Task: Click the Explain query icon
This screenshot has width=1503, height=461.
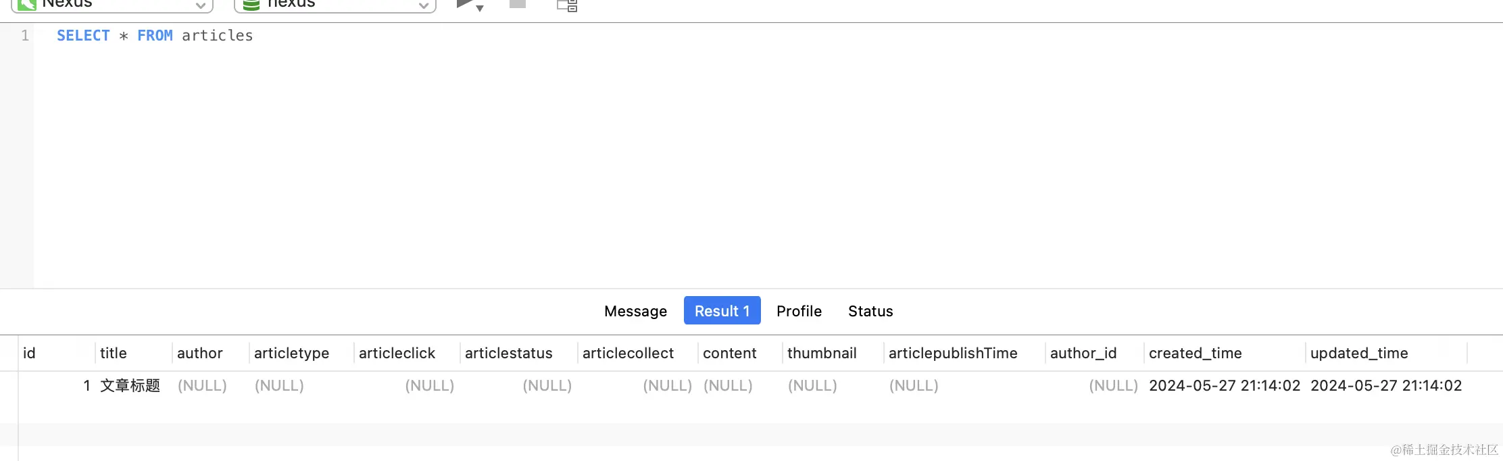Action: [x=566, y=5]
